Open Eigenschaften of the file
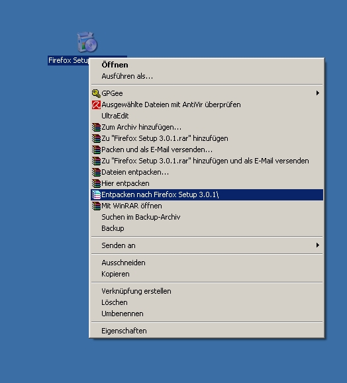 pos(207,331)
